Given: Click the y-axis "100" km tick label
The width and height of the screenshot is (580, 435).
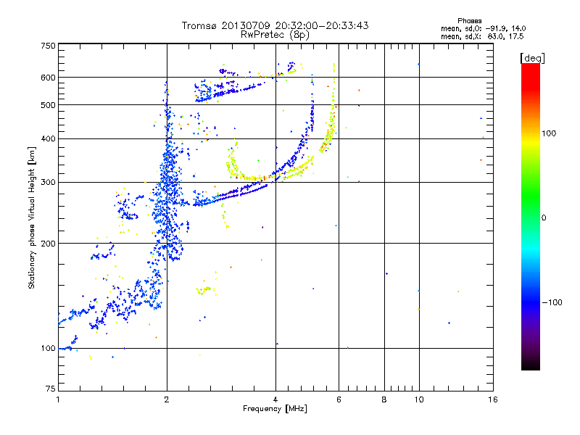Looking at the screenshot, I should [48, 349].
